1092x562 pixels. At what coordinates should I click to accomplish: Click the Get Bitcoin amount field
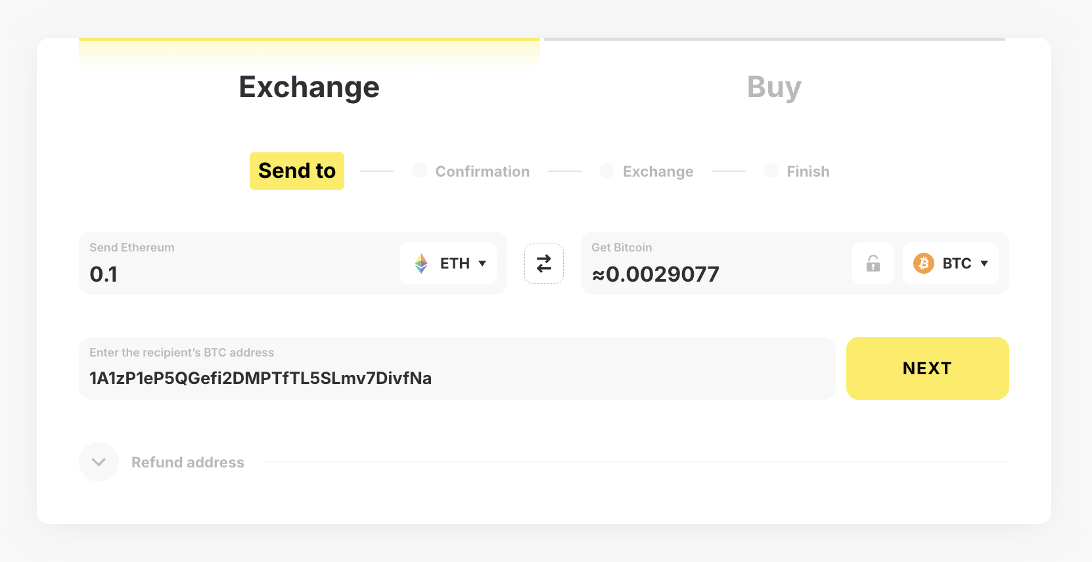pyautogui.click(x=710, y=274)
